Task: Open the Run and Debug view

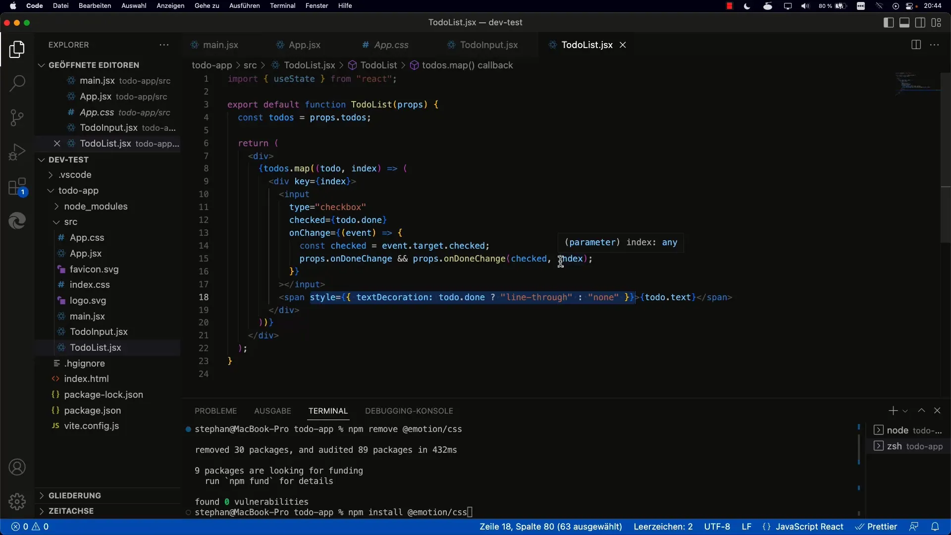Action: coord(17,152)
